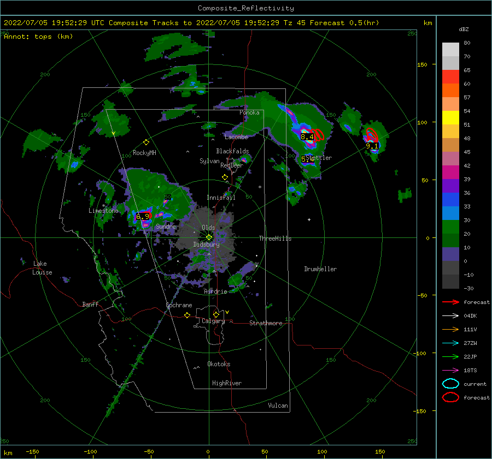This screenshot has height=459, width=492.
Task: Click the Vulcan label
Action: 278,406
